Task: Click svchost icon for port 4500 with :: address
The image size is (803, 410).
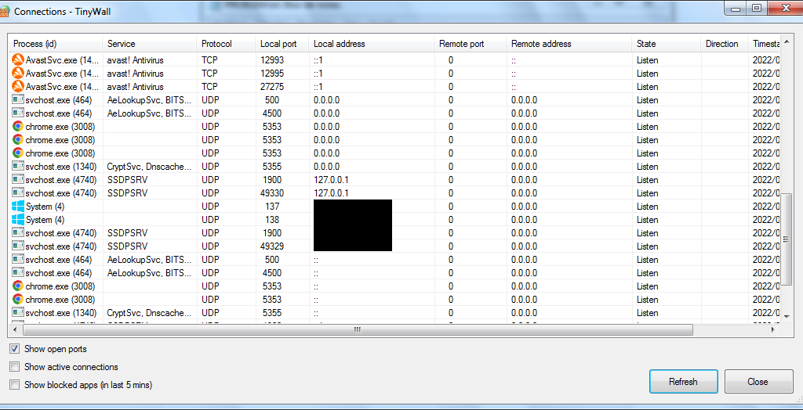Action: coord(18,272)
